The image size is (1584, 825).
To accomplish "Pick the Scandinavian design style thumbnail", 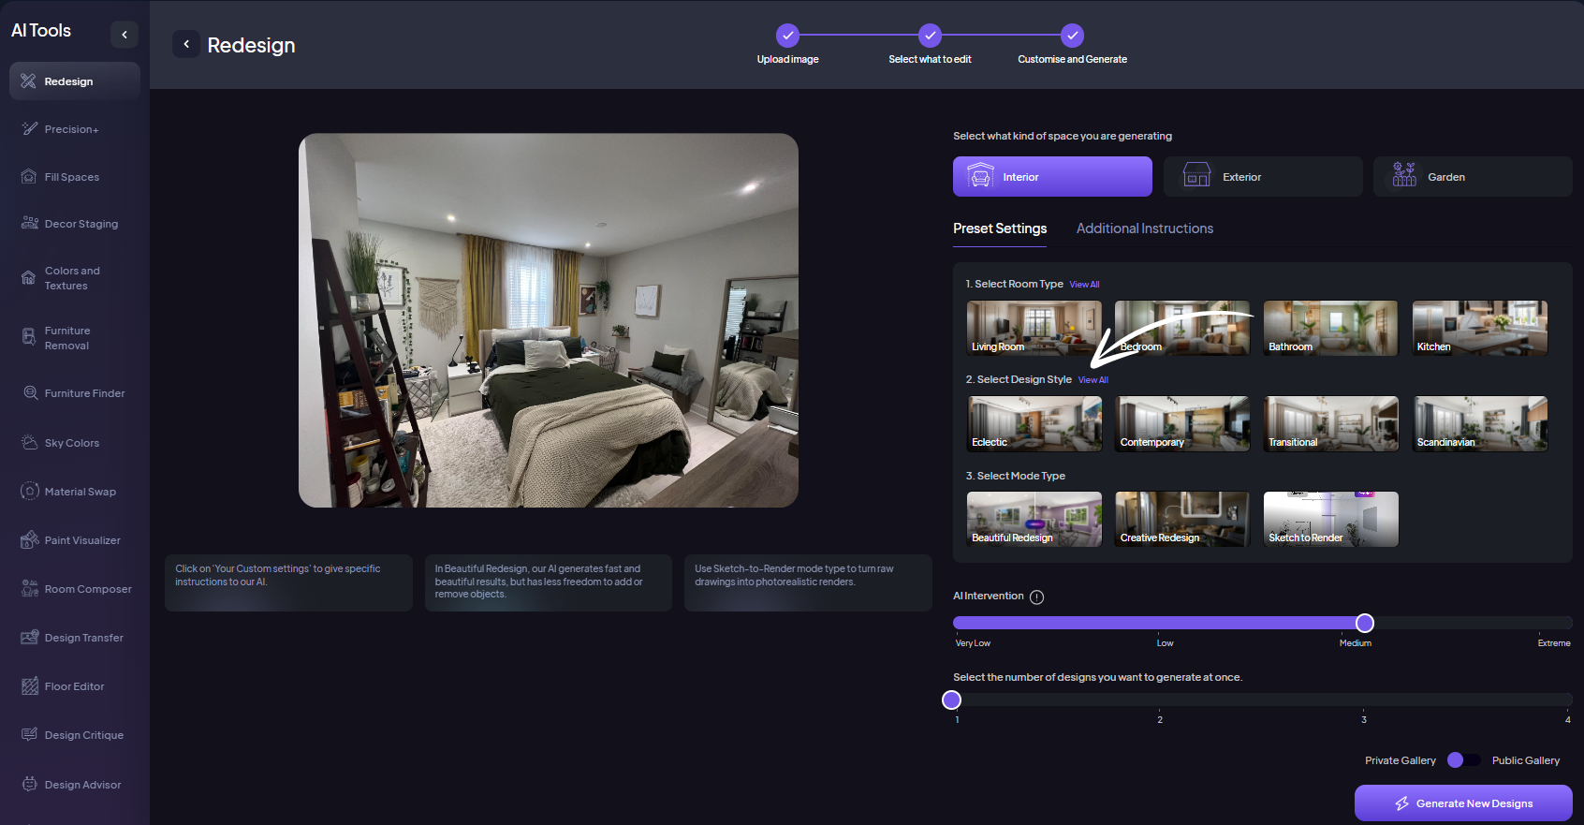I will tap(1479, 423).
